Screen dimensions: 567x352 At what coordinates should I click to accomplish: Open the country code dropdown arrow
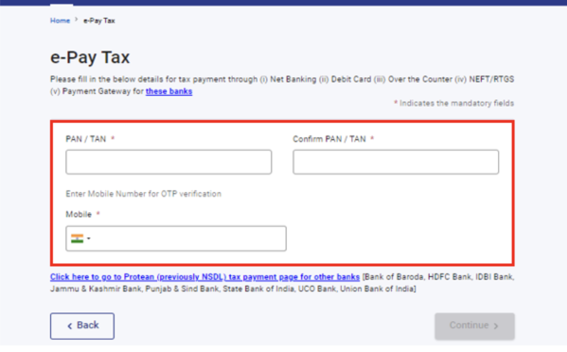pyautogui.click(x=89, y=239)
